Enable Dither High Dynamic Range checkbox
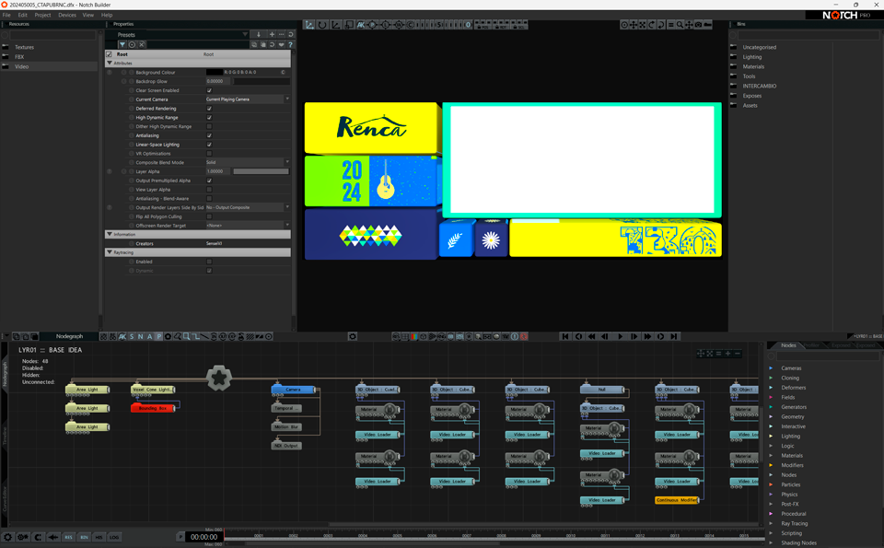Viewport: 884px width, 548px height. 209,126
